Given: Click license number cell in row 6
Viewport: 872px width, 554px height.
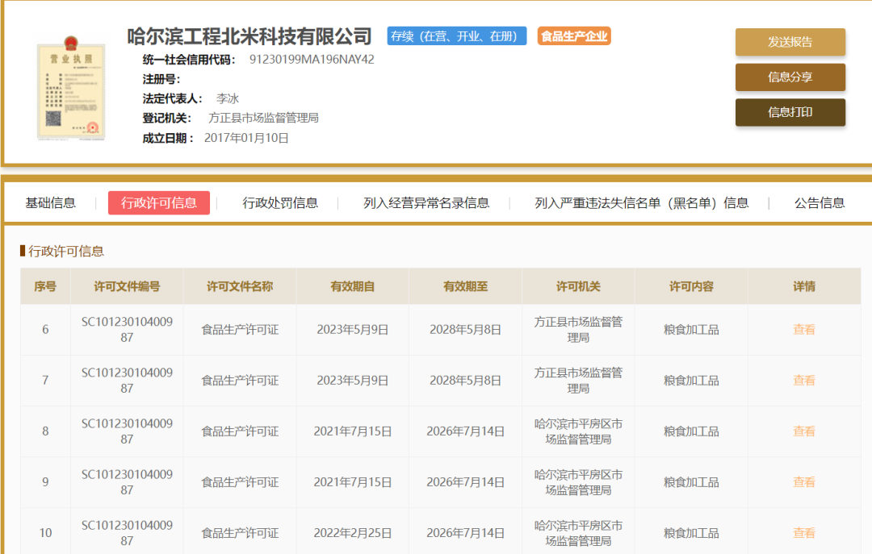Looking at the screenshot, I should pos(127,330).
